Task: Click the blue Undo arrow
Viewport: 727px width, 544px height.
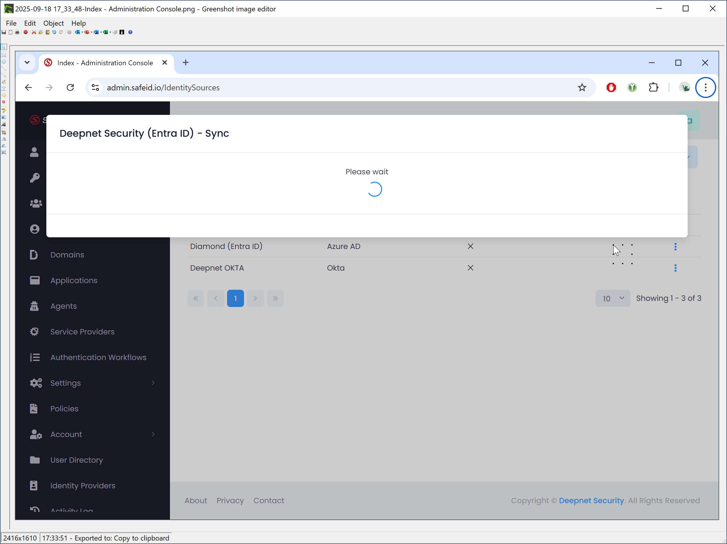Action: [54, 32]
